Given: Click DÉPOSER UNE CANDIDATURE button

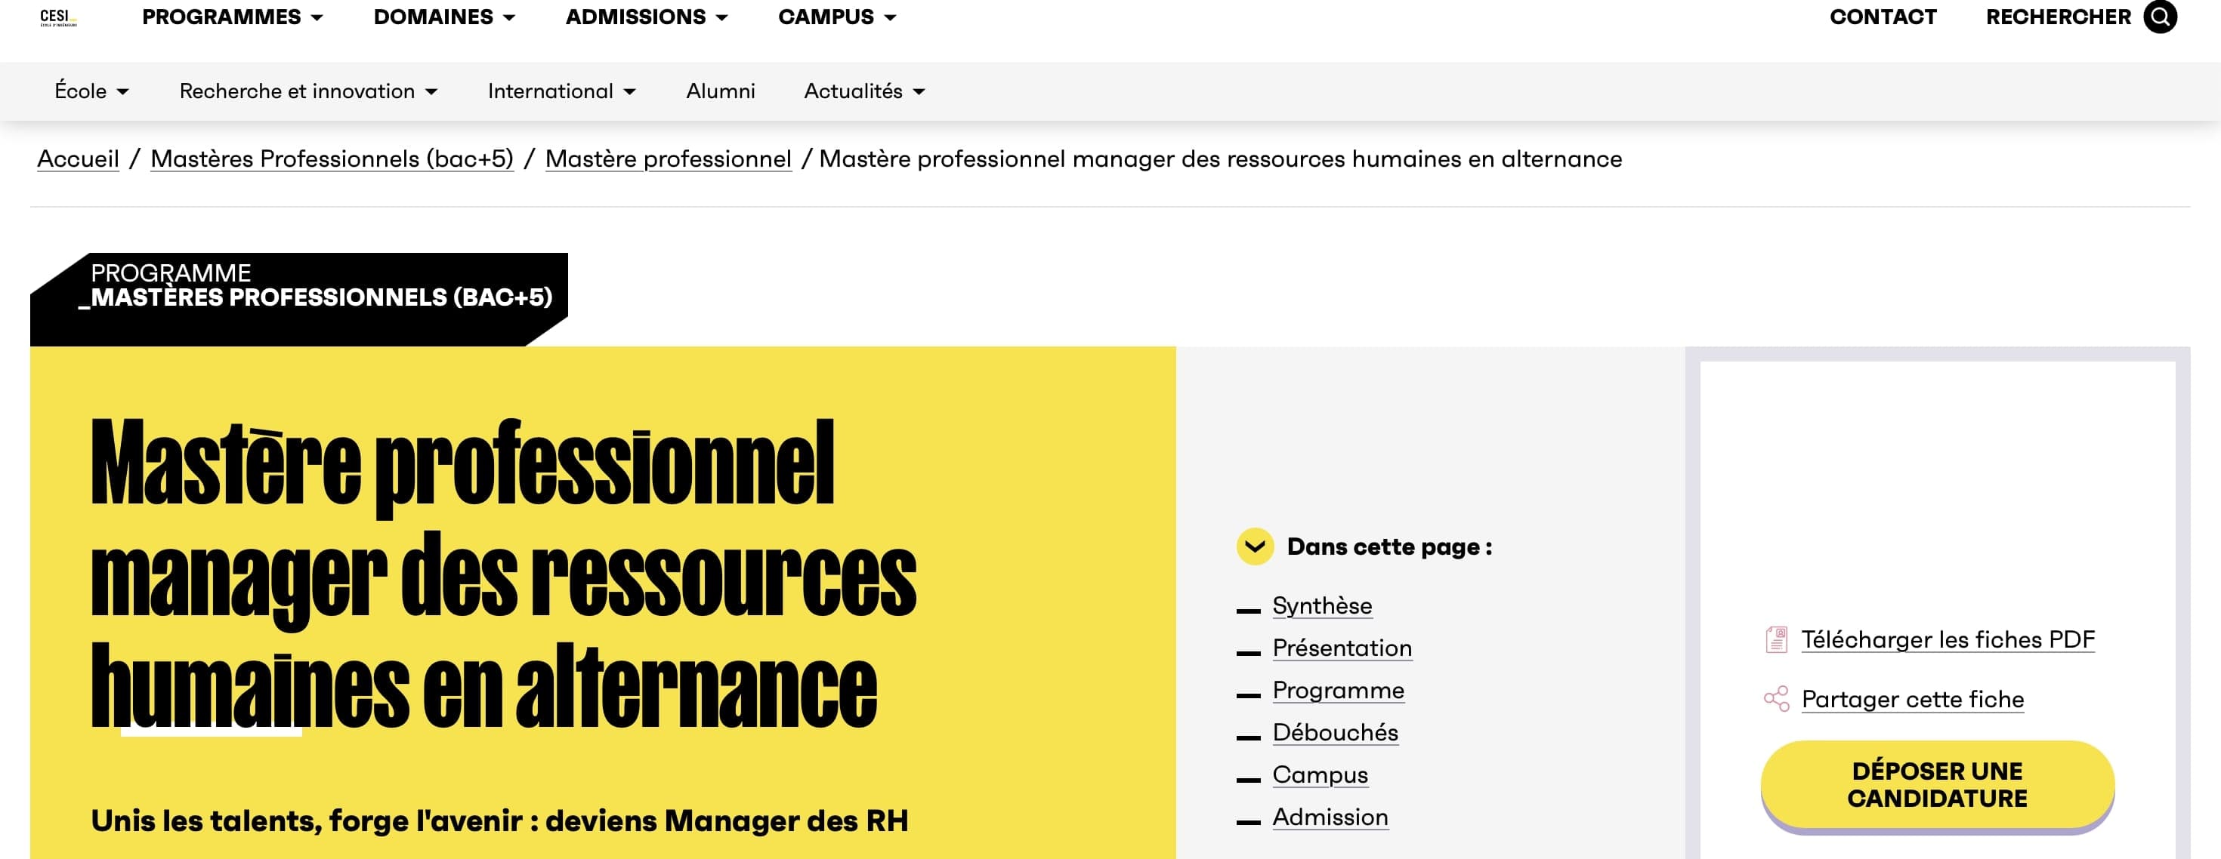Looking at the screenshot, I should [1936, 784].
